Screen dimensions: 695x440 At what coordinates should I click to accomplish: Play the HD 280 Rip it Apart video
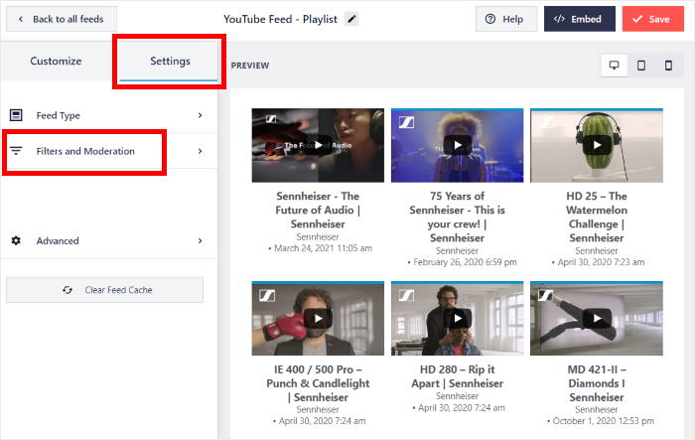point(457,318)
